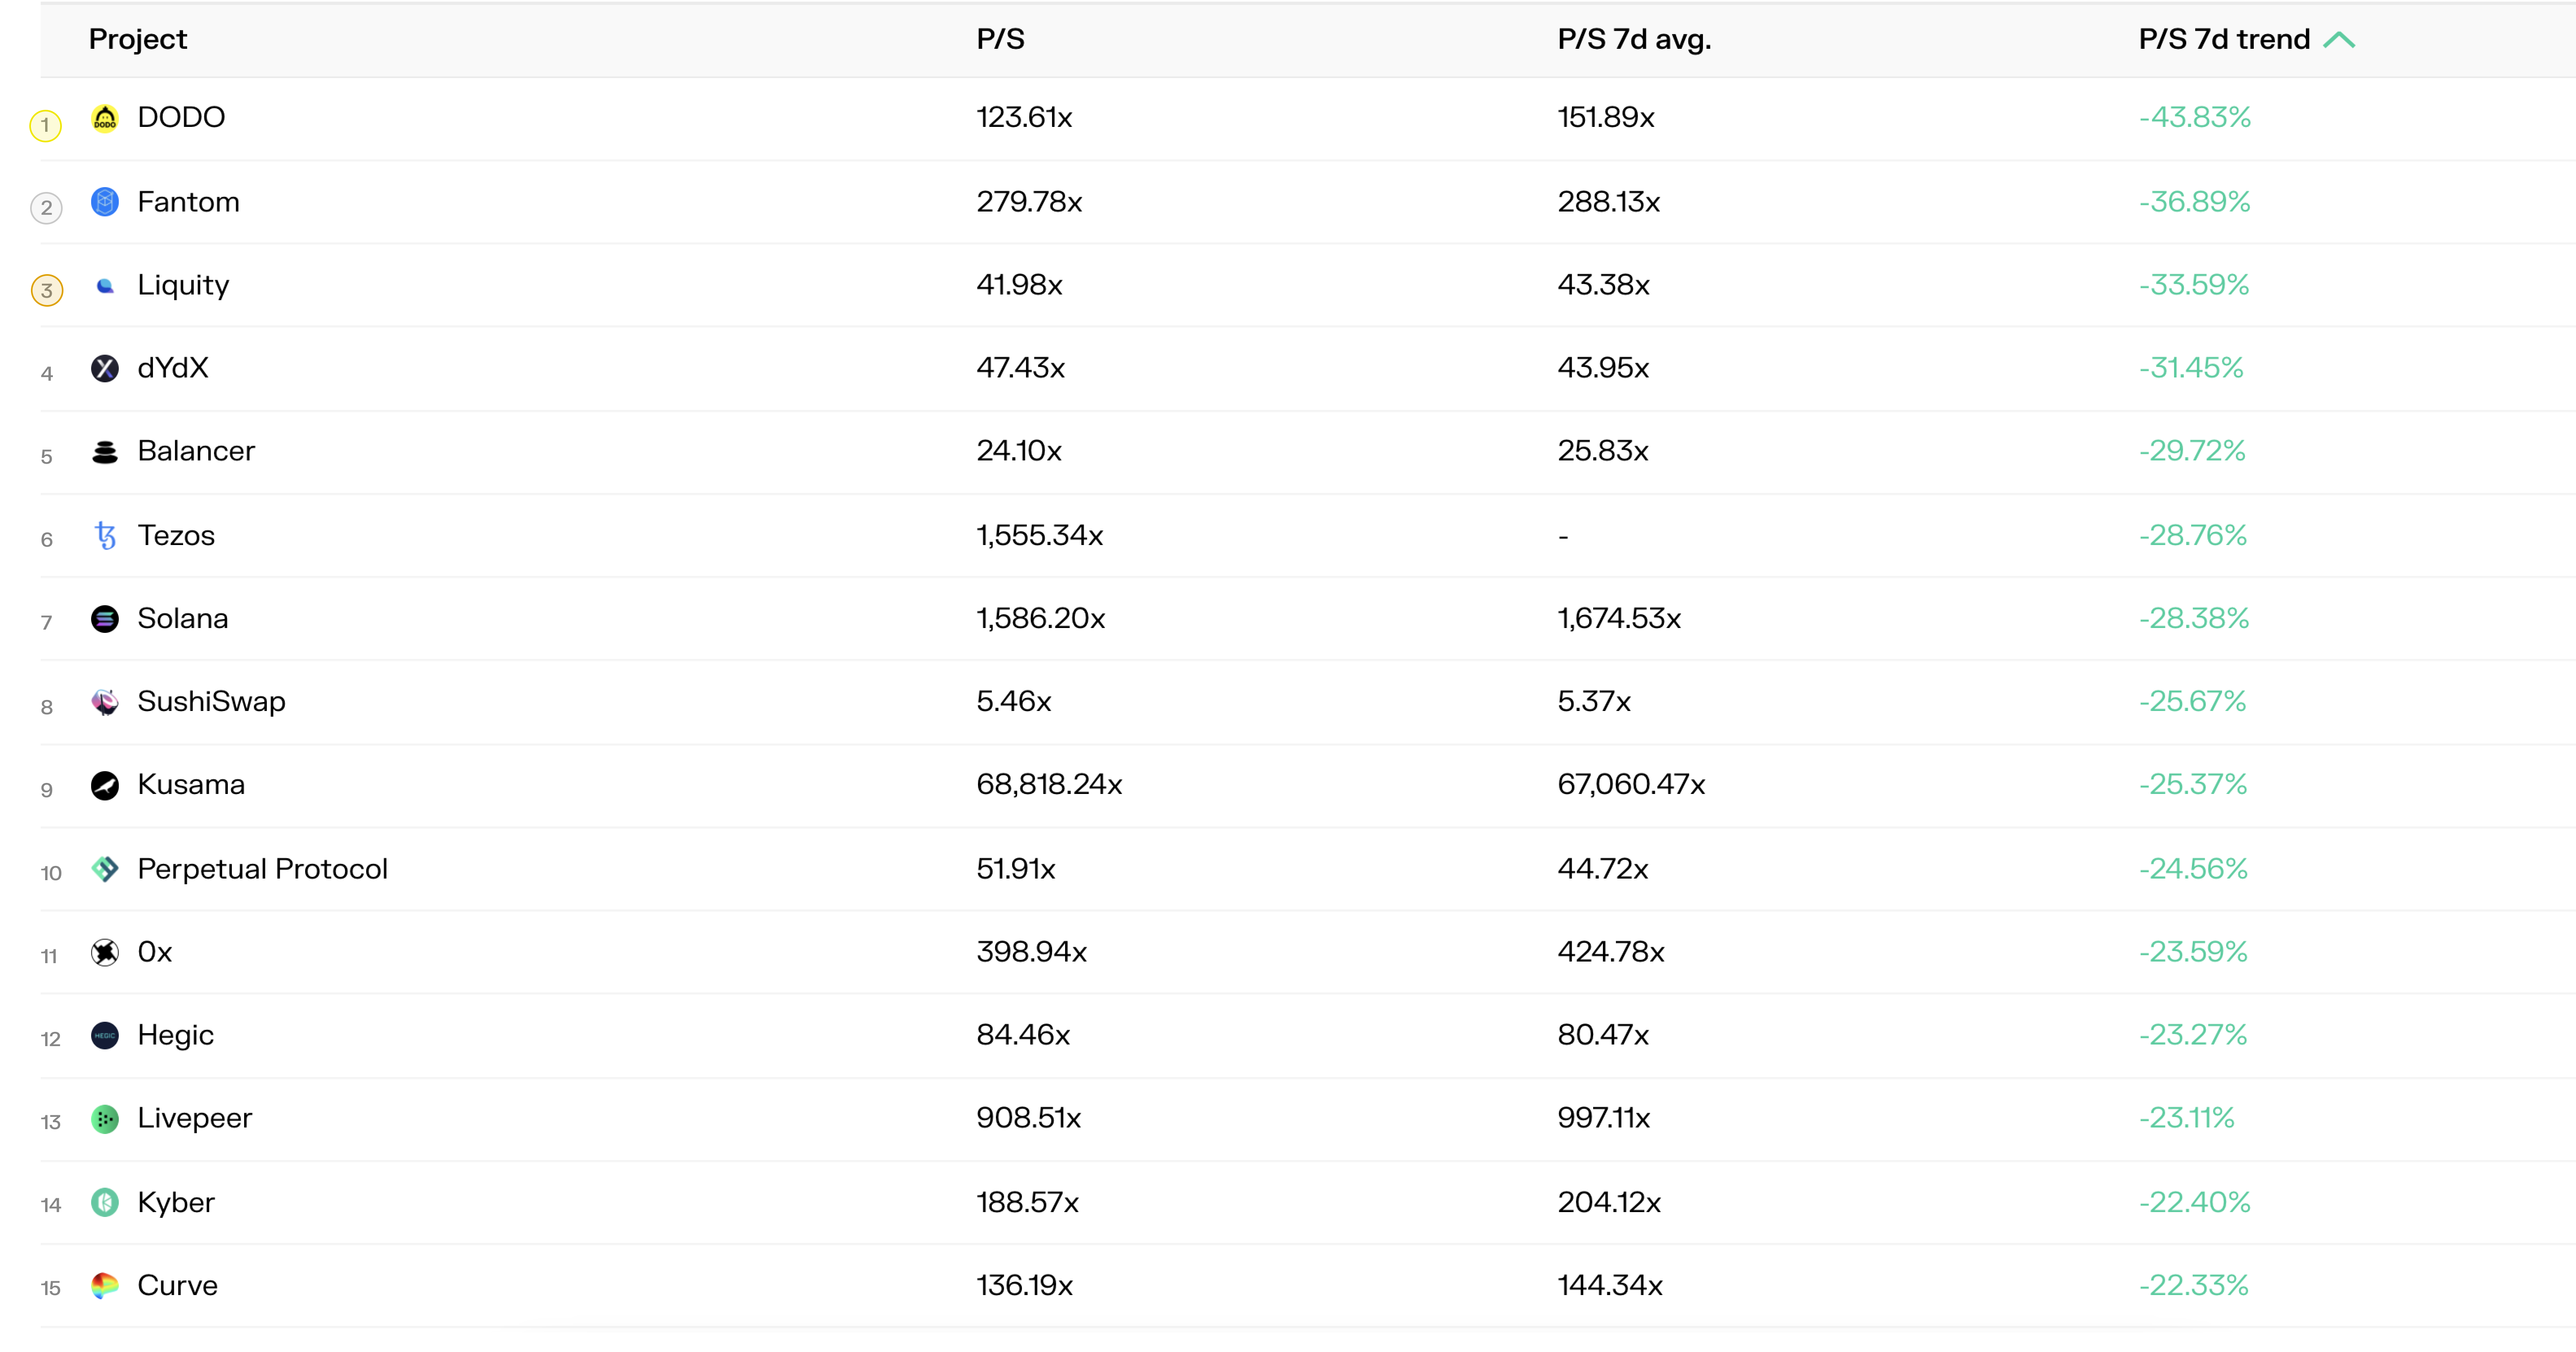The image size is (2576, 1352).
Task: Click the Fantom logo icon
Action: pos(105,202)
